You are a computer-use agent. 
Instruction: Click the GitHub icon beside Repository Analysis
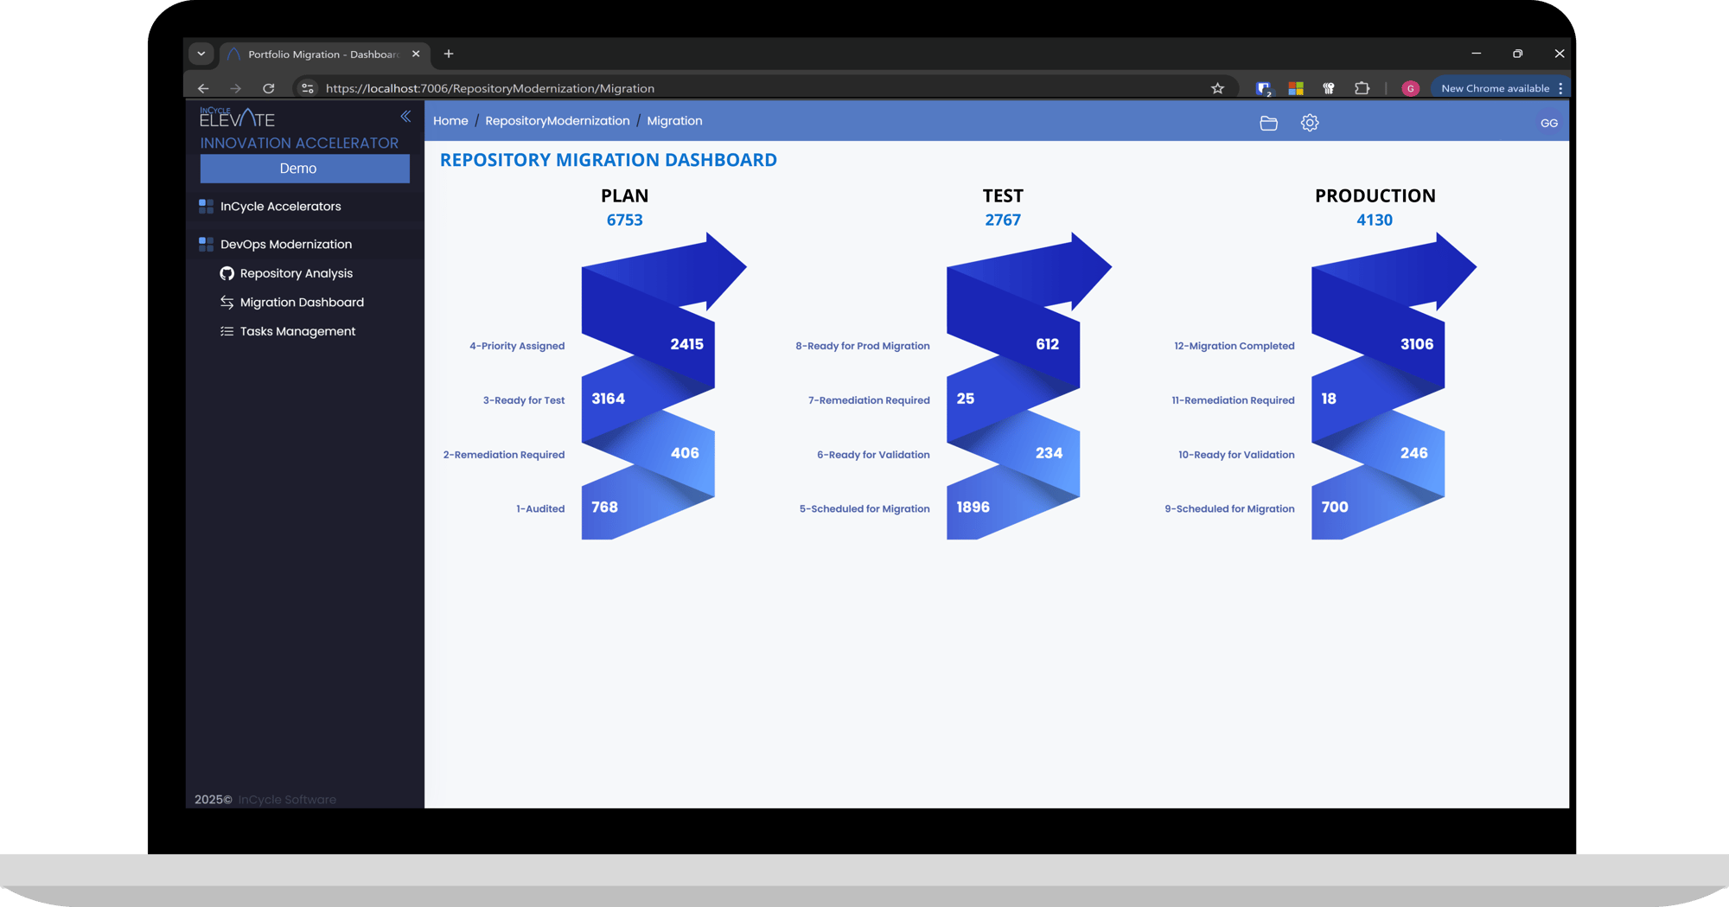point(226,273)
